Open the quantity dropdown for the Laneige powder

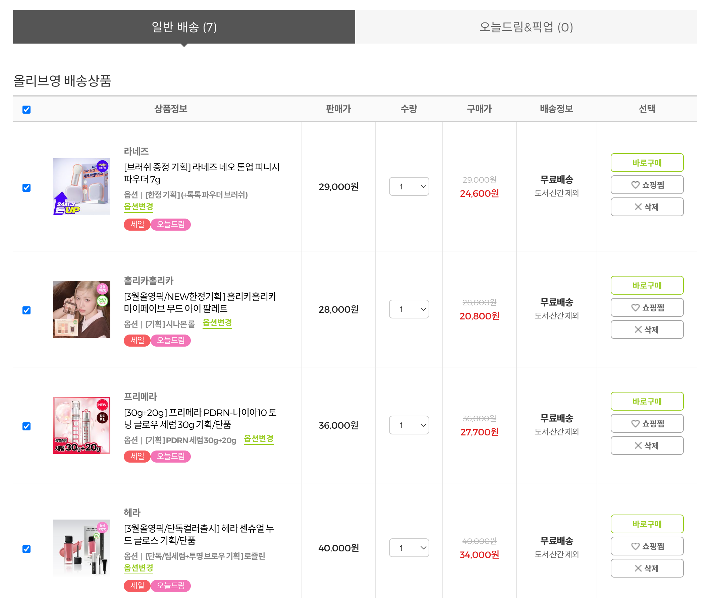click(409, 186)
